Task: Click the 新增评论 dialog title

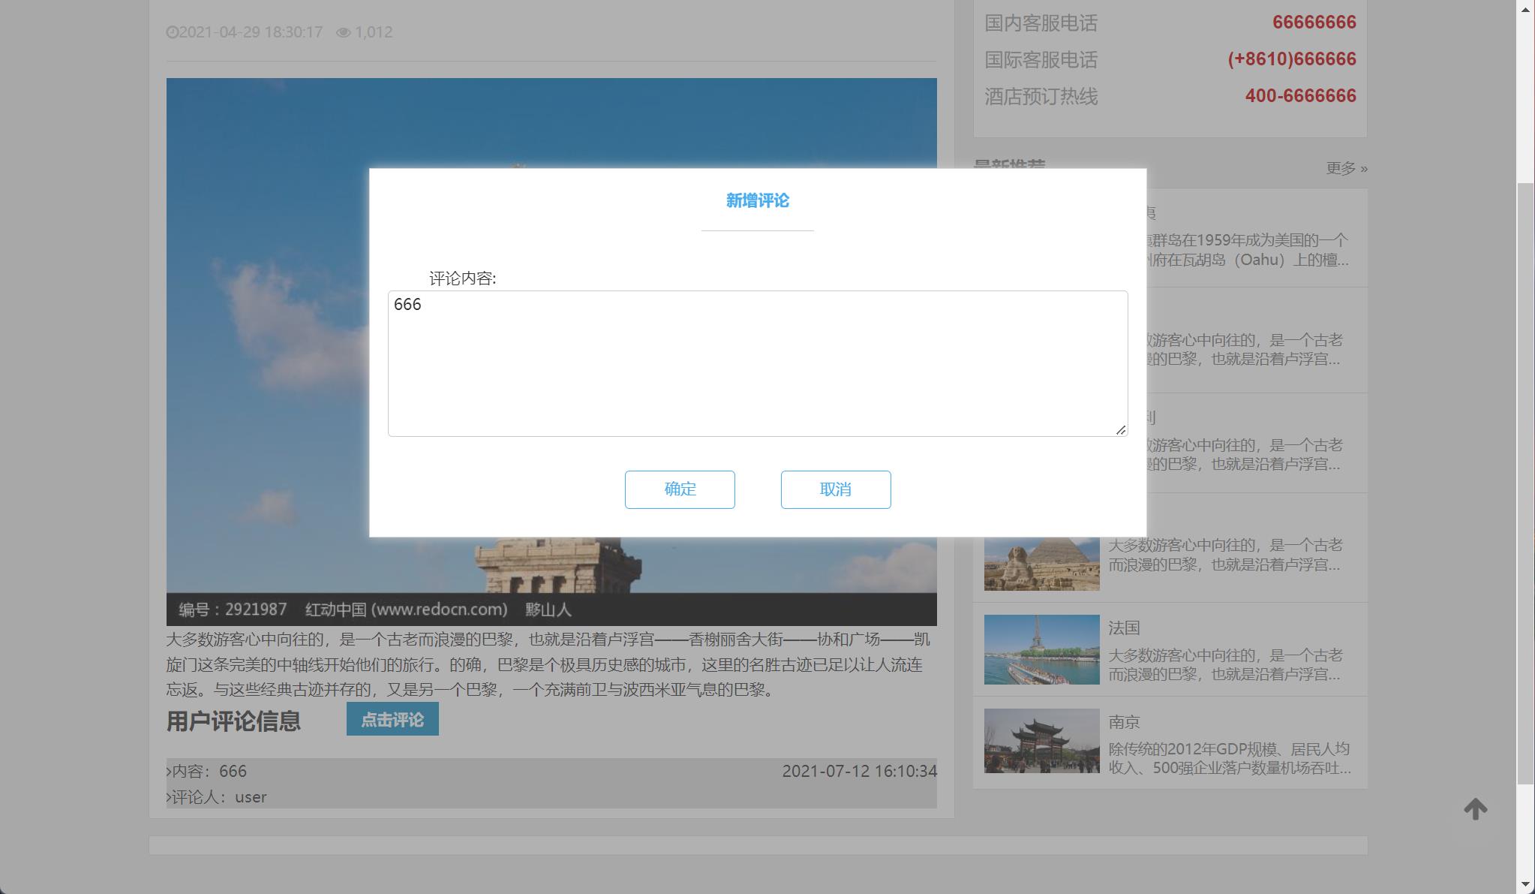Action: coord(757,200)
